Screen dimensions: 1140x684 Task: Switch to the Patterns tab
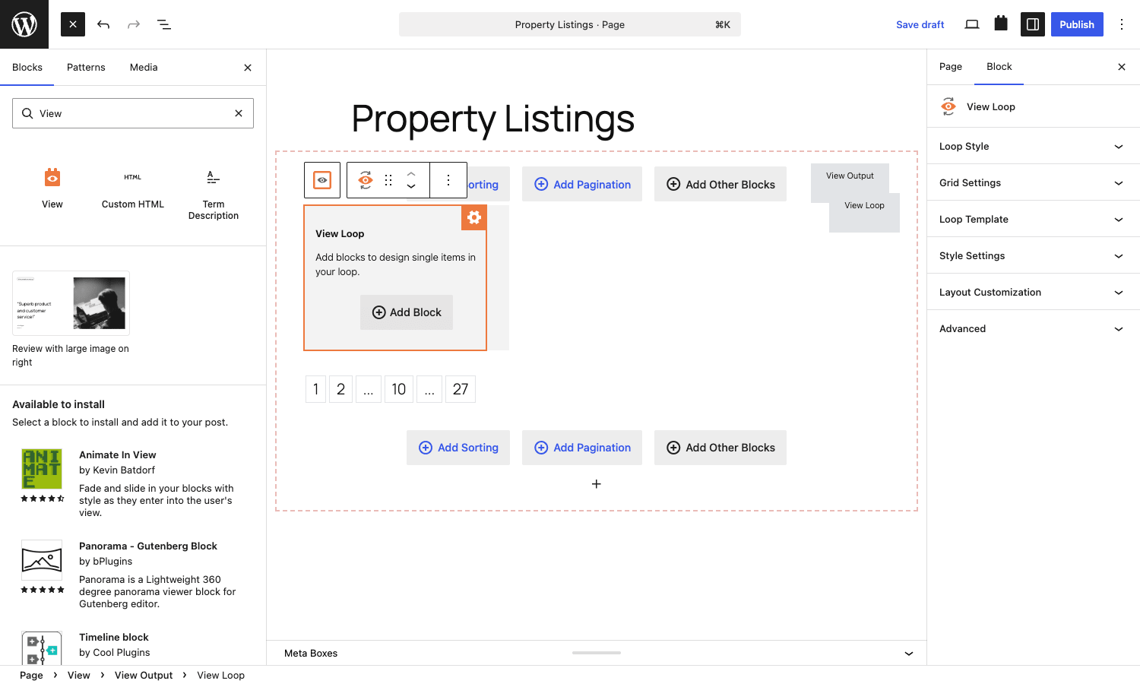86,68
